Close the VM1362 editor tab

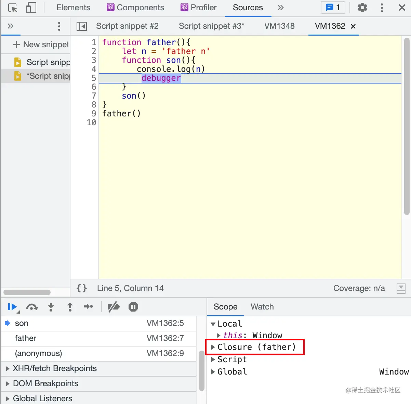[353, 26]
